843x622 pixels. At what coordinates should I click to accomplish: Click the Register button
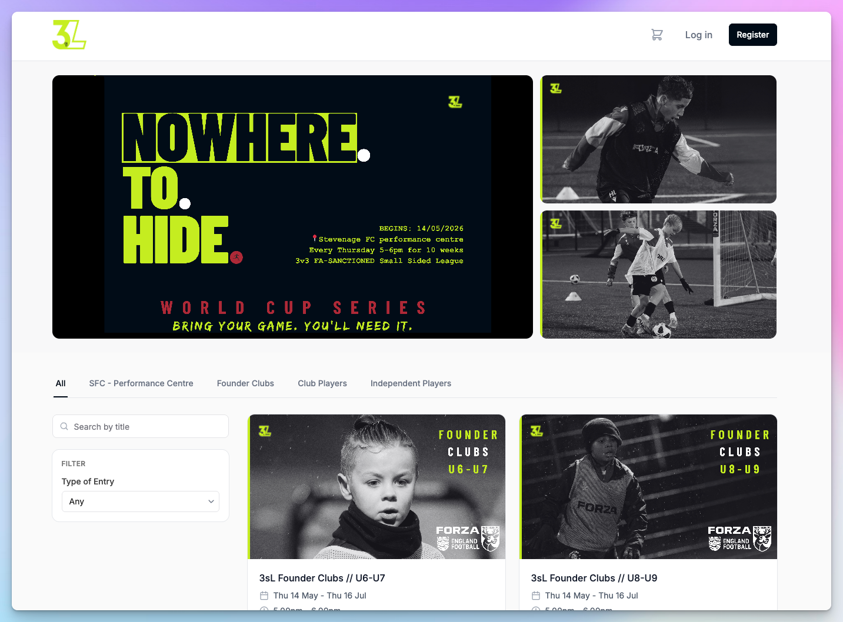tap(753, 35)
